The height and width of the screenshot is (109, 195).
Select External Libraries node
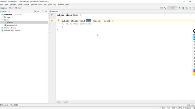pyautogui.click(x=9, y=28)
